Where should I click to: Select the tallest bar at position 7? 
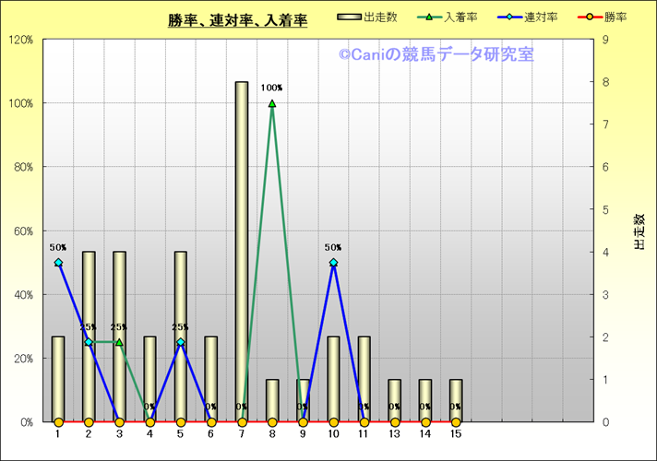(242, 249)
